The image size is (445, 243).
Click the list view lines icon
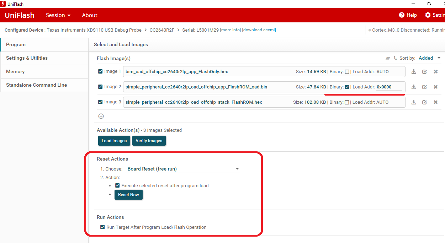[x=388, y=58]
